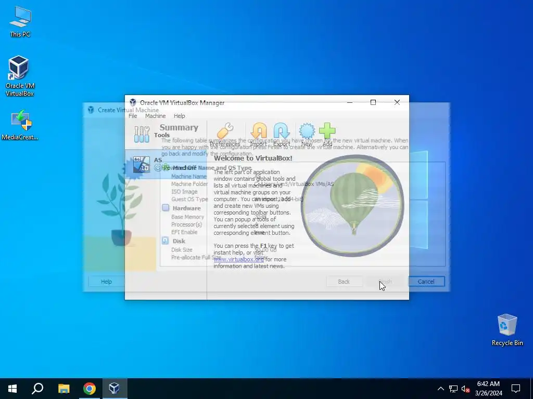Click Cancel in Create Virtual Machine wizard
Viewport: 533px width, 399px height.
click(x=426, y=282)
